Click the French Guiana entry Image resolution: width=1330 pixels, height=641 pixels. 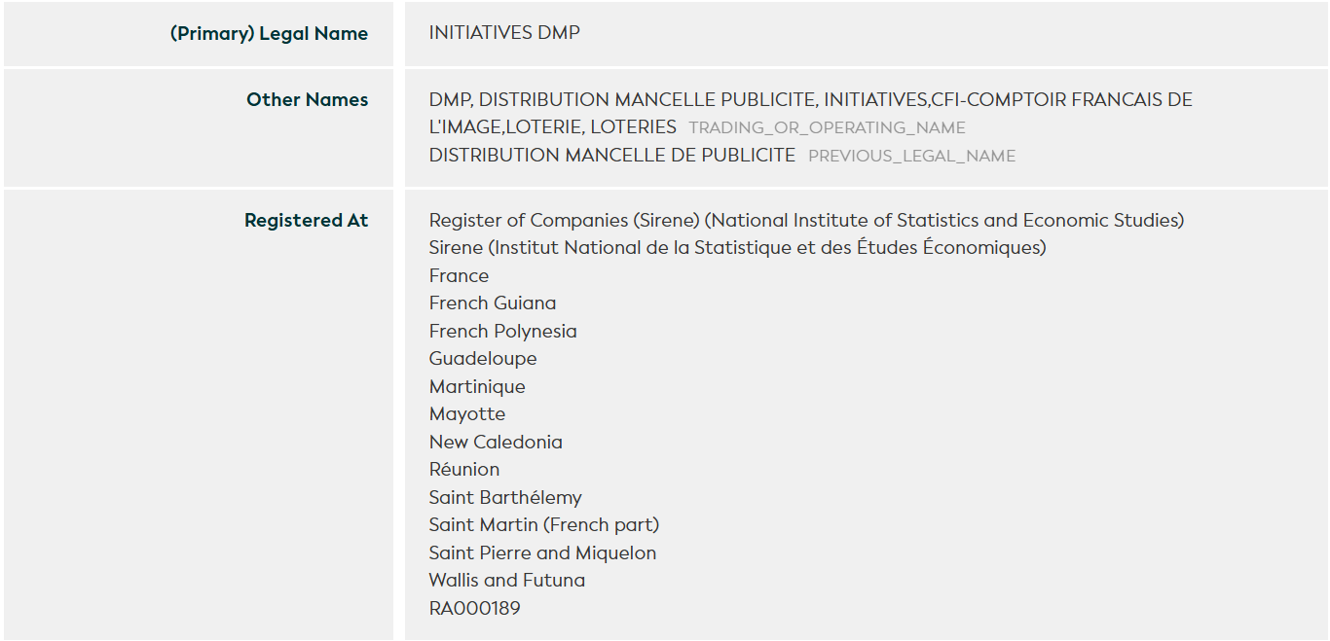(x=493, y=303)
